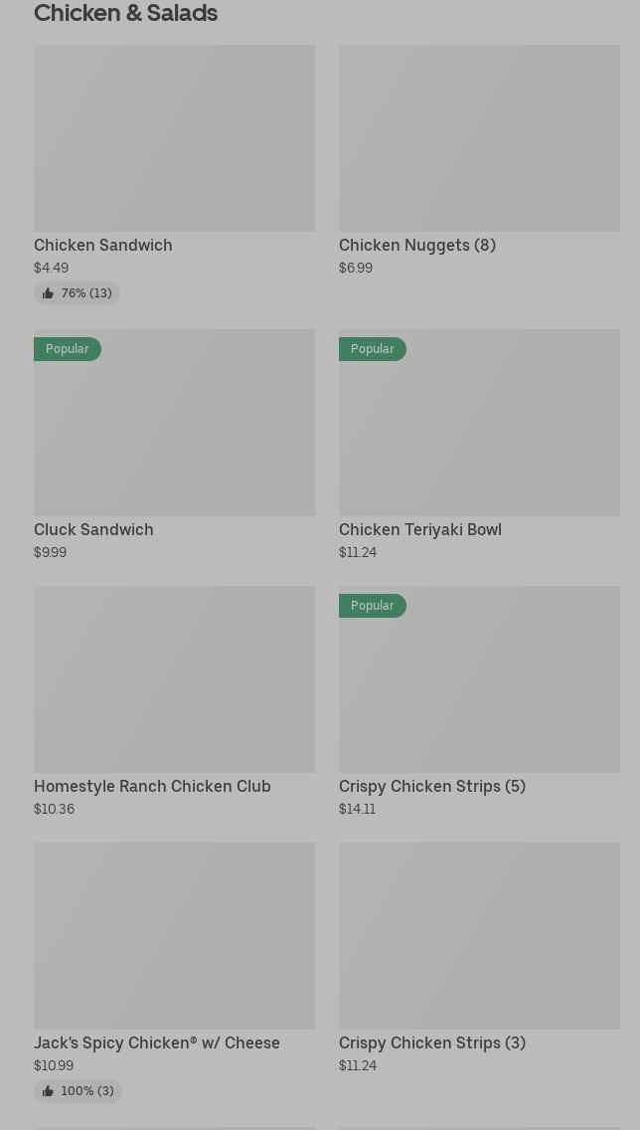This screenshot has width=640, height=1130.
Task: Click thumbs-up icon under Chicken Sandwich
Action: 48,293
